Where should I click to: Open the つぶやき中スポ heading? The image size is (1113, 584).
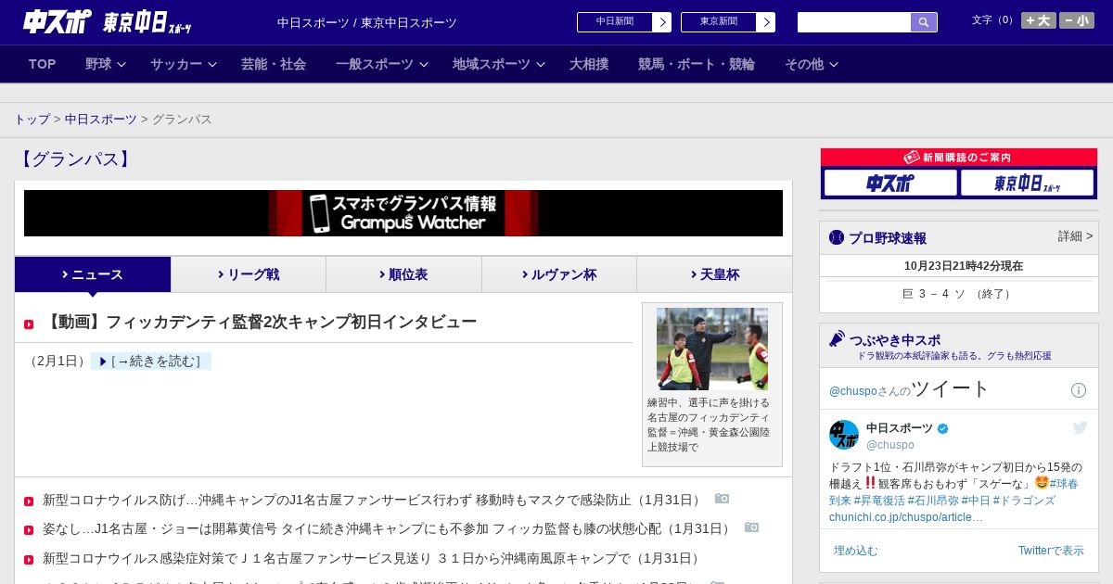[895, 340]
